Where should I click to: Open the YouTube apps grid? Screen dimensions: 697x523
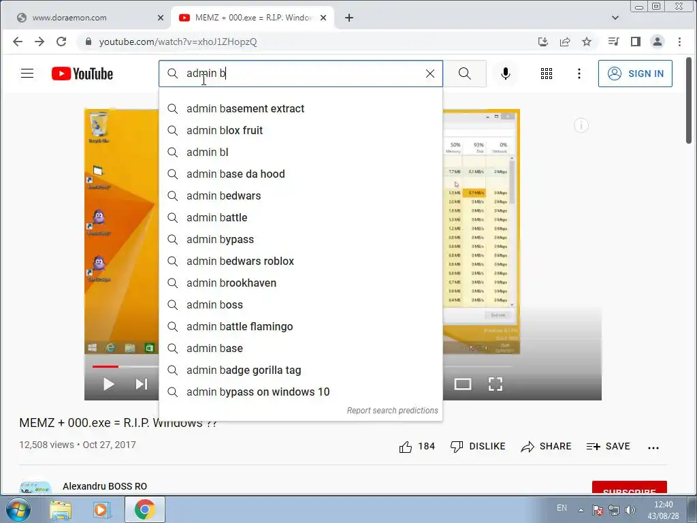pyautogui.click(x=547, y=74)
